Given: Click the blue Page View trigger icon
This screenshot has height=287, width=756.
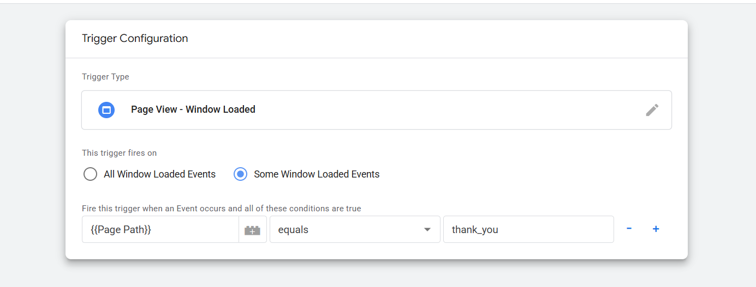Looking at the screenshot, I should point(106,110).
